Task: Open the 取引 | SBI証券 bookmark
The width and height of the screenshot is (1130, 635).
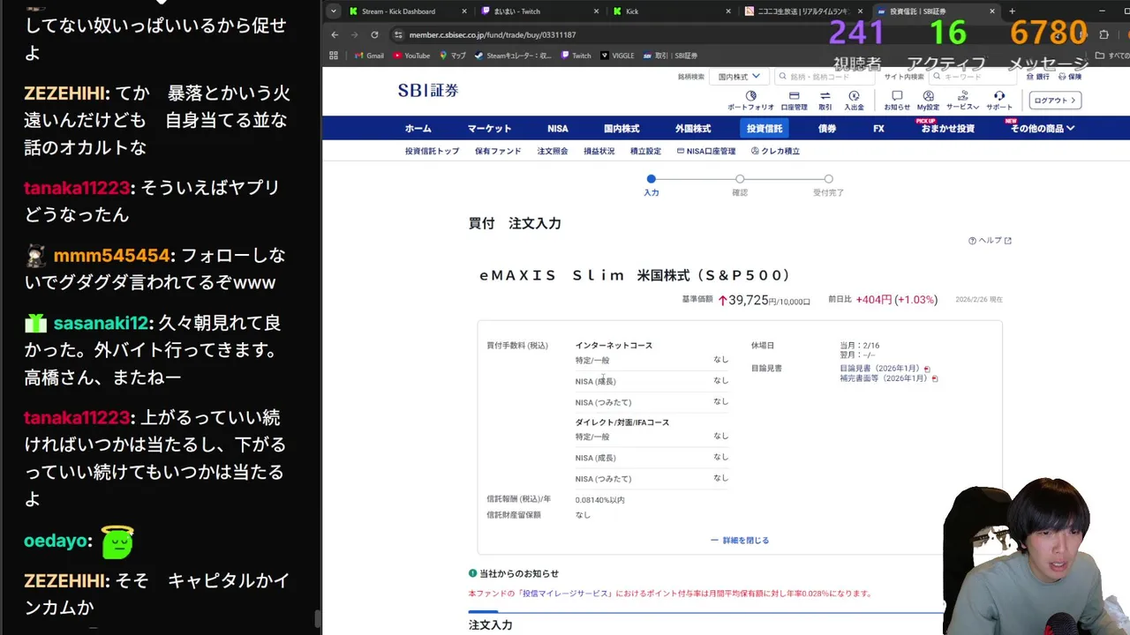Action: click(x=670, y=56)
